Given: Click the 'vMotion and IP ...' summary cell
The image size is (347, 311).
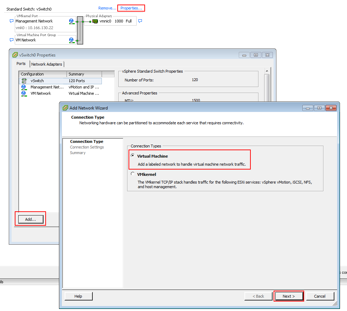Looking at the screenshot, I should click(x=84, y=87).
